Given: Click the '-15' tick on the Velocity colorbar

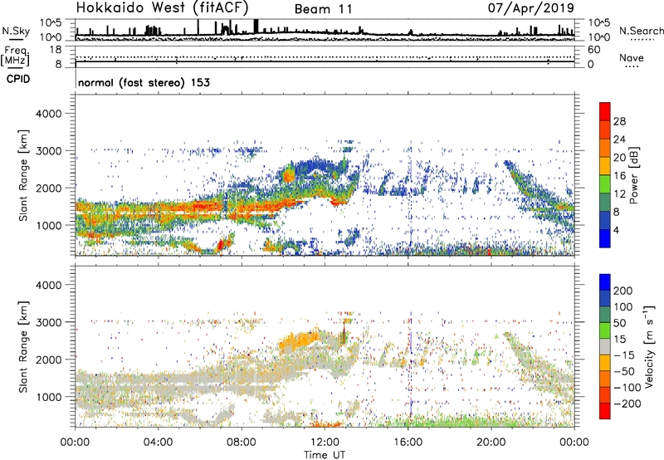Looking at the screenshot, I should click(x=624, y=355).
